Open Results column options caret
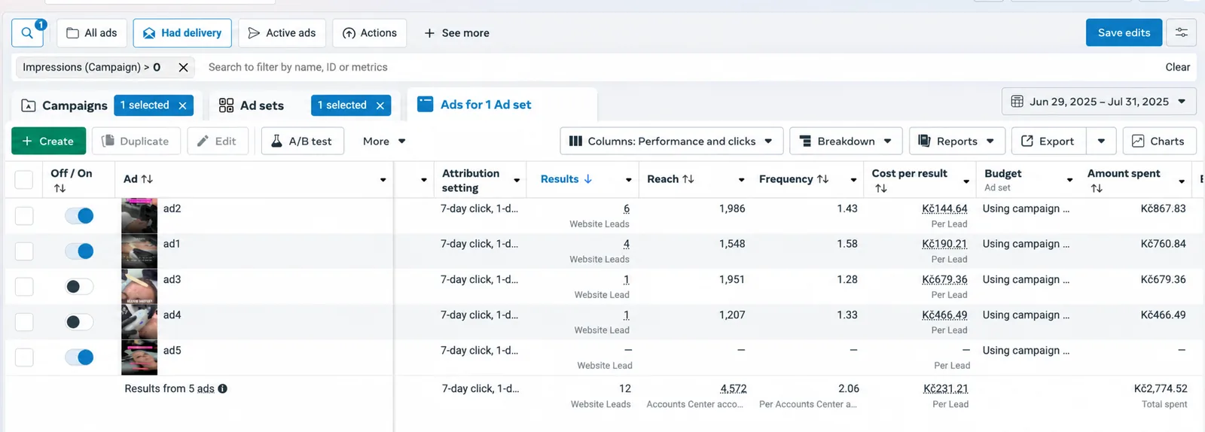This screenshot has width=1205, height=432. [628, 180]
